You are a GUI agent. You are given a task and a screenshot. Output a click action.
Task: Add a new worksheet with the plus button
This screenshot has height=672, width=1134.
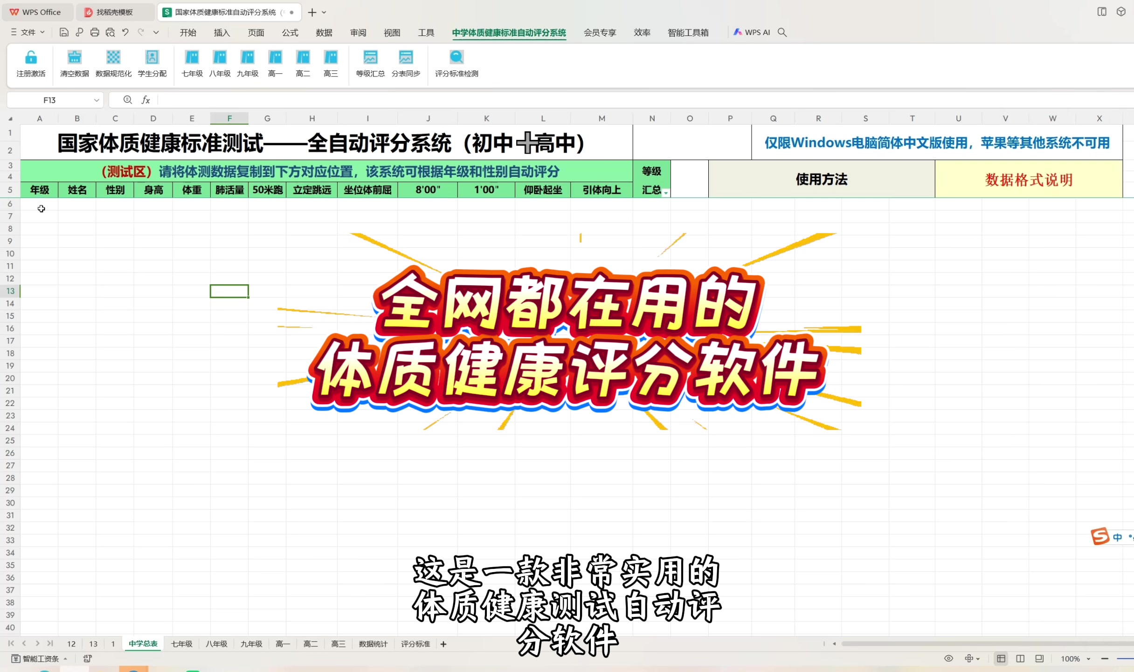(x=443, y=644)
